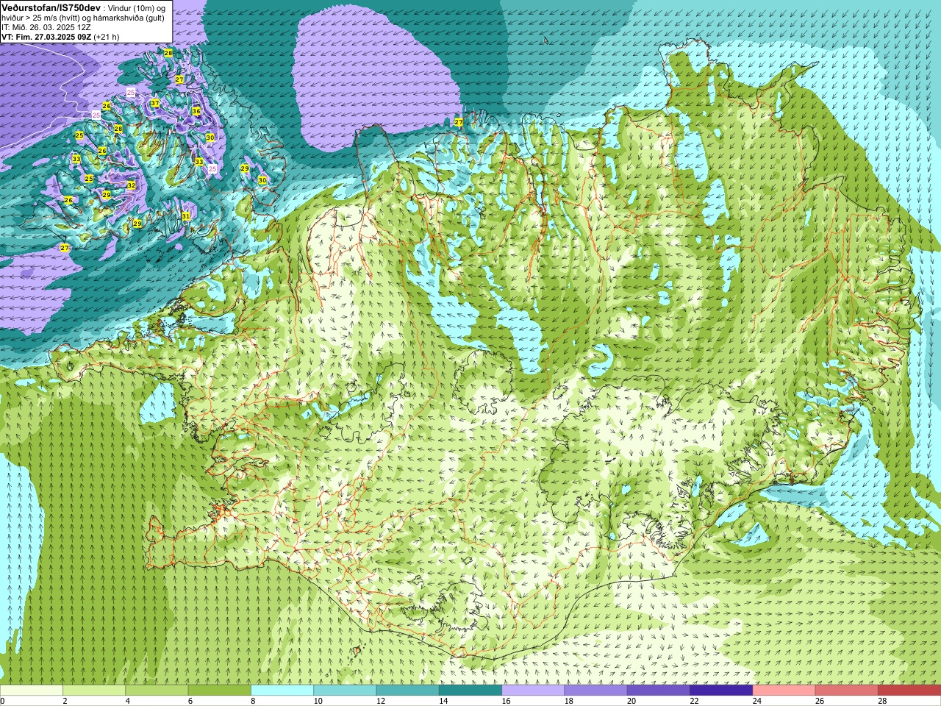Pick the medium purple 18–20 m/s legend swatch
Viewport: 941px width, 706px height.
click(595, 691)
